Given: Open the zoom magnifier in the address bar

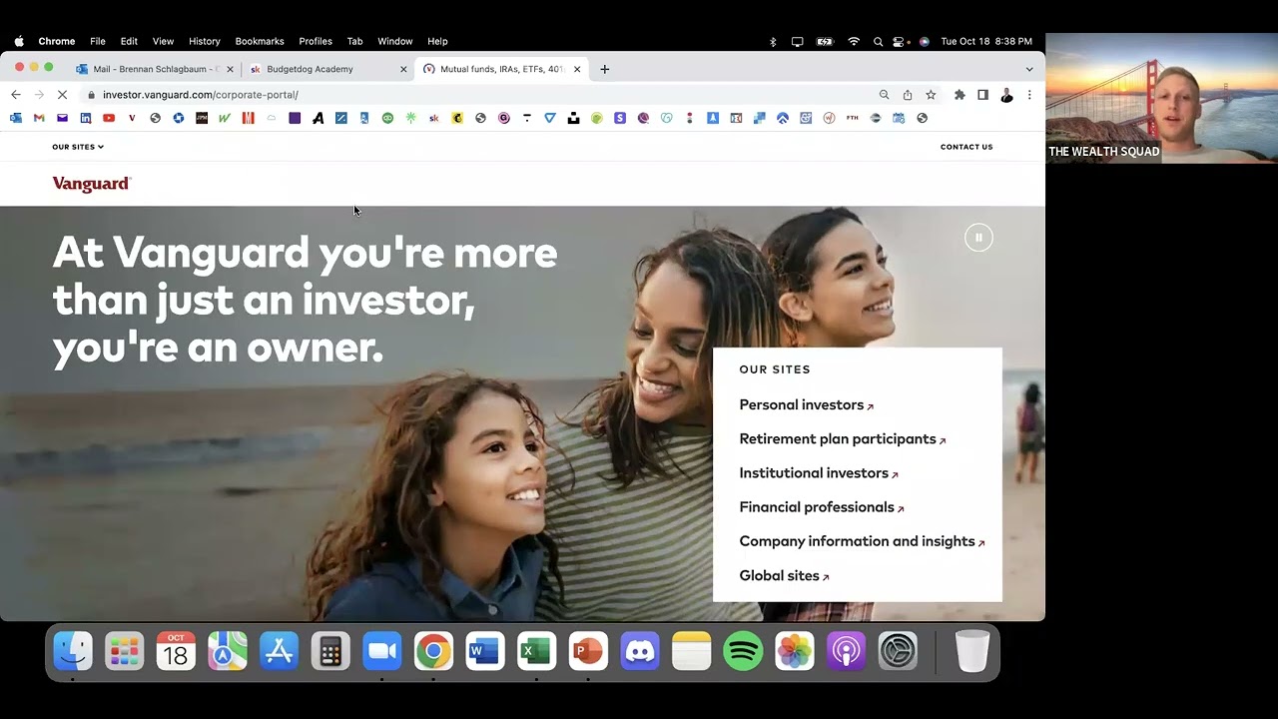Looking at the screenshot, I should 884,95.
